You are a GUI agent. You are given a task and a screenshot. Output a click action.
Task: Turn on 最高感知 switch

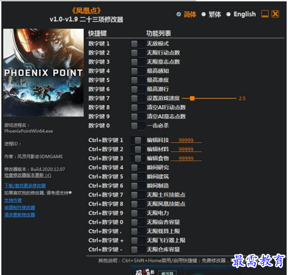(x=138, y=71)
